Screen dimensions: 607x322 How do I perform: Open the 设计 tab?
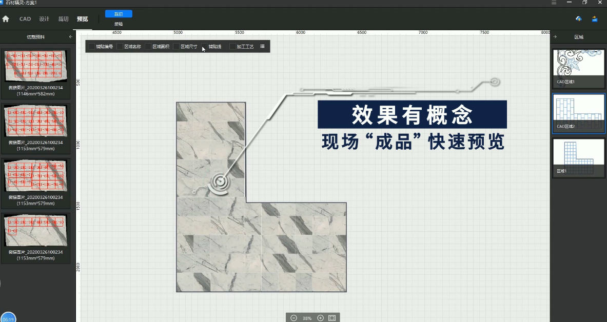44,19
